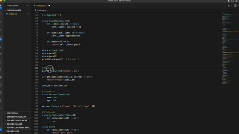Open the dropdown arrow beside the Run button
This screenshot has width=239, height=134.
click(x=232, y=6)
